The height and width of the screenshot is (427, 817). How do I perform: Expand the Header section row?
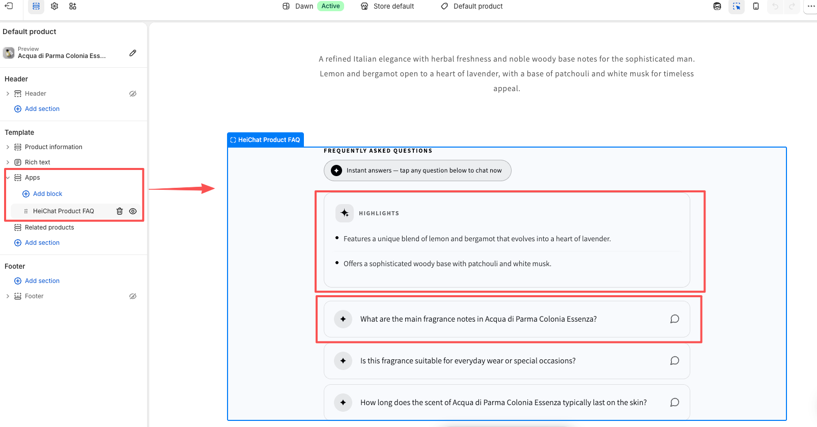coord(8,94)
